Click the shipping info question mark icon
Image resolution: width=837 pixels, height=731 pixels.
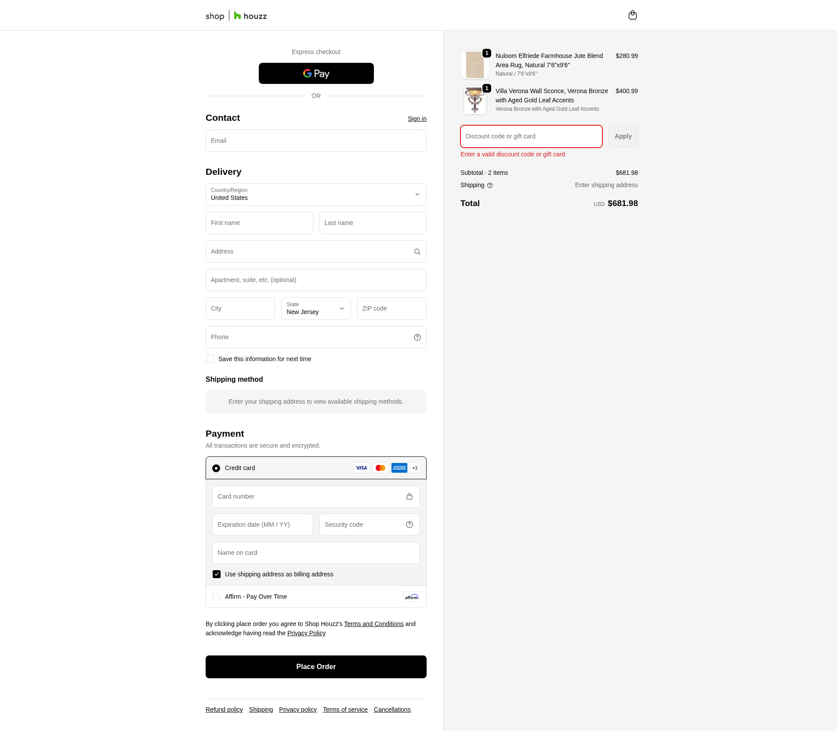point(490,185)
